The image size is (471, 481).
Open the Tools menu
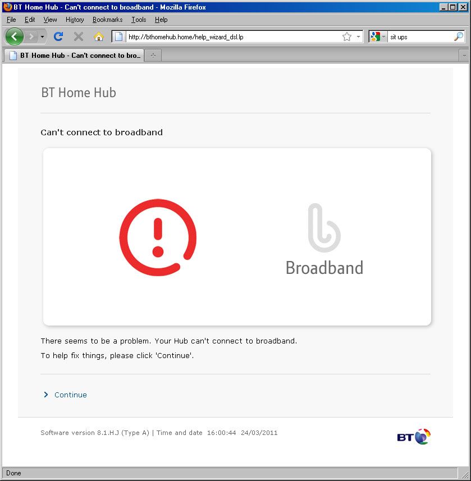(139, 20)
